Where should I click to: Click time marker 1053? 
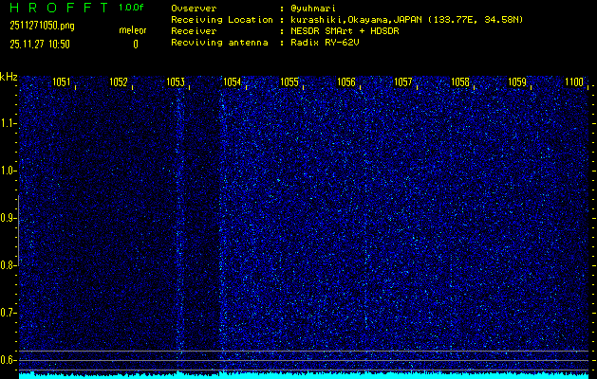click(176, 82)
